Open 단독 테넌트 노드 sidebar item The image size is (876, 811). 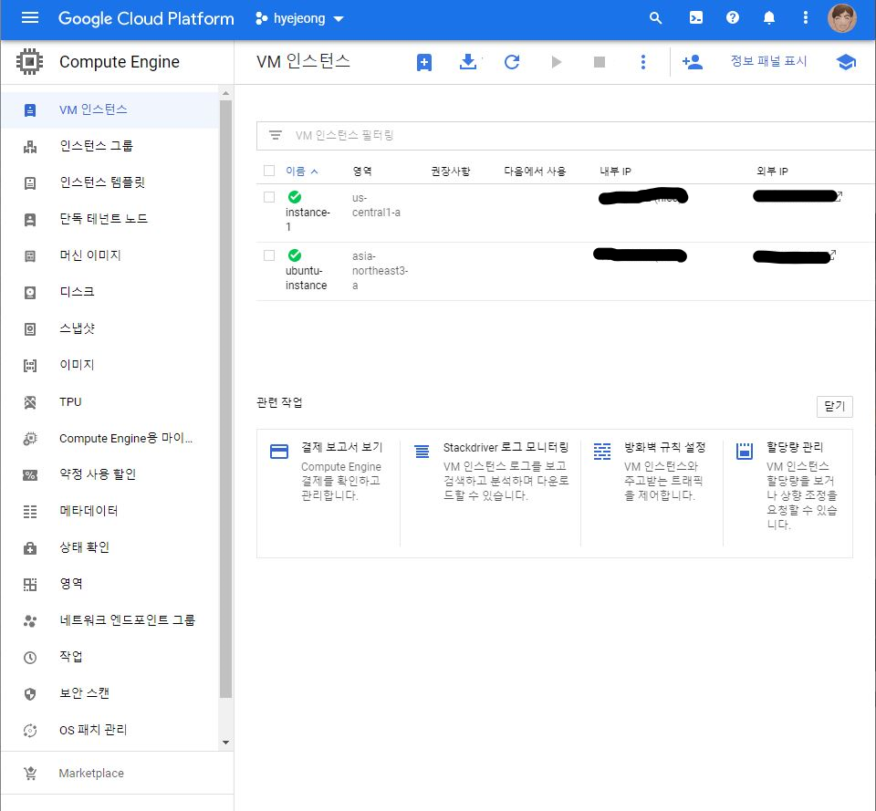(x=110, y=219)
